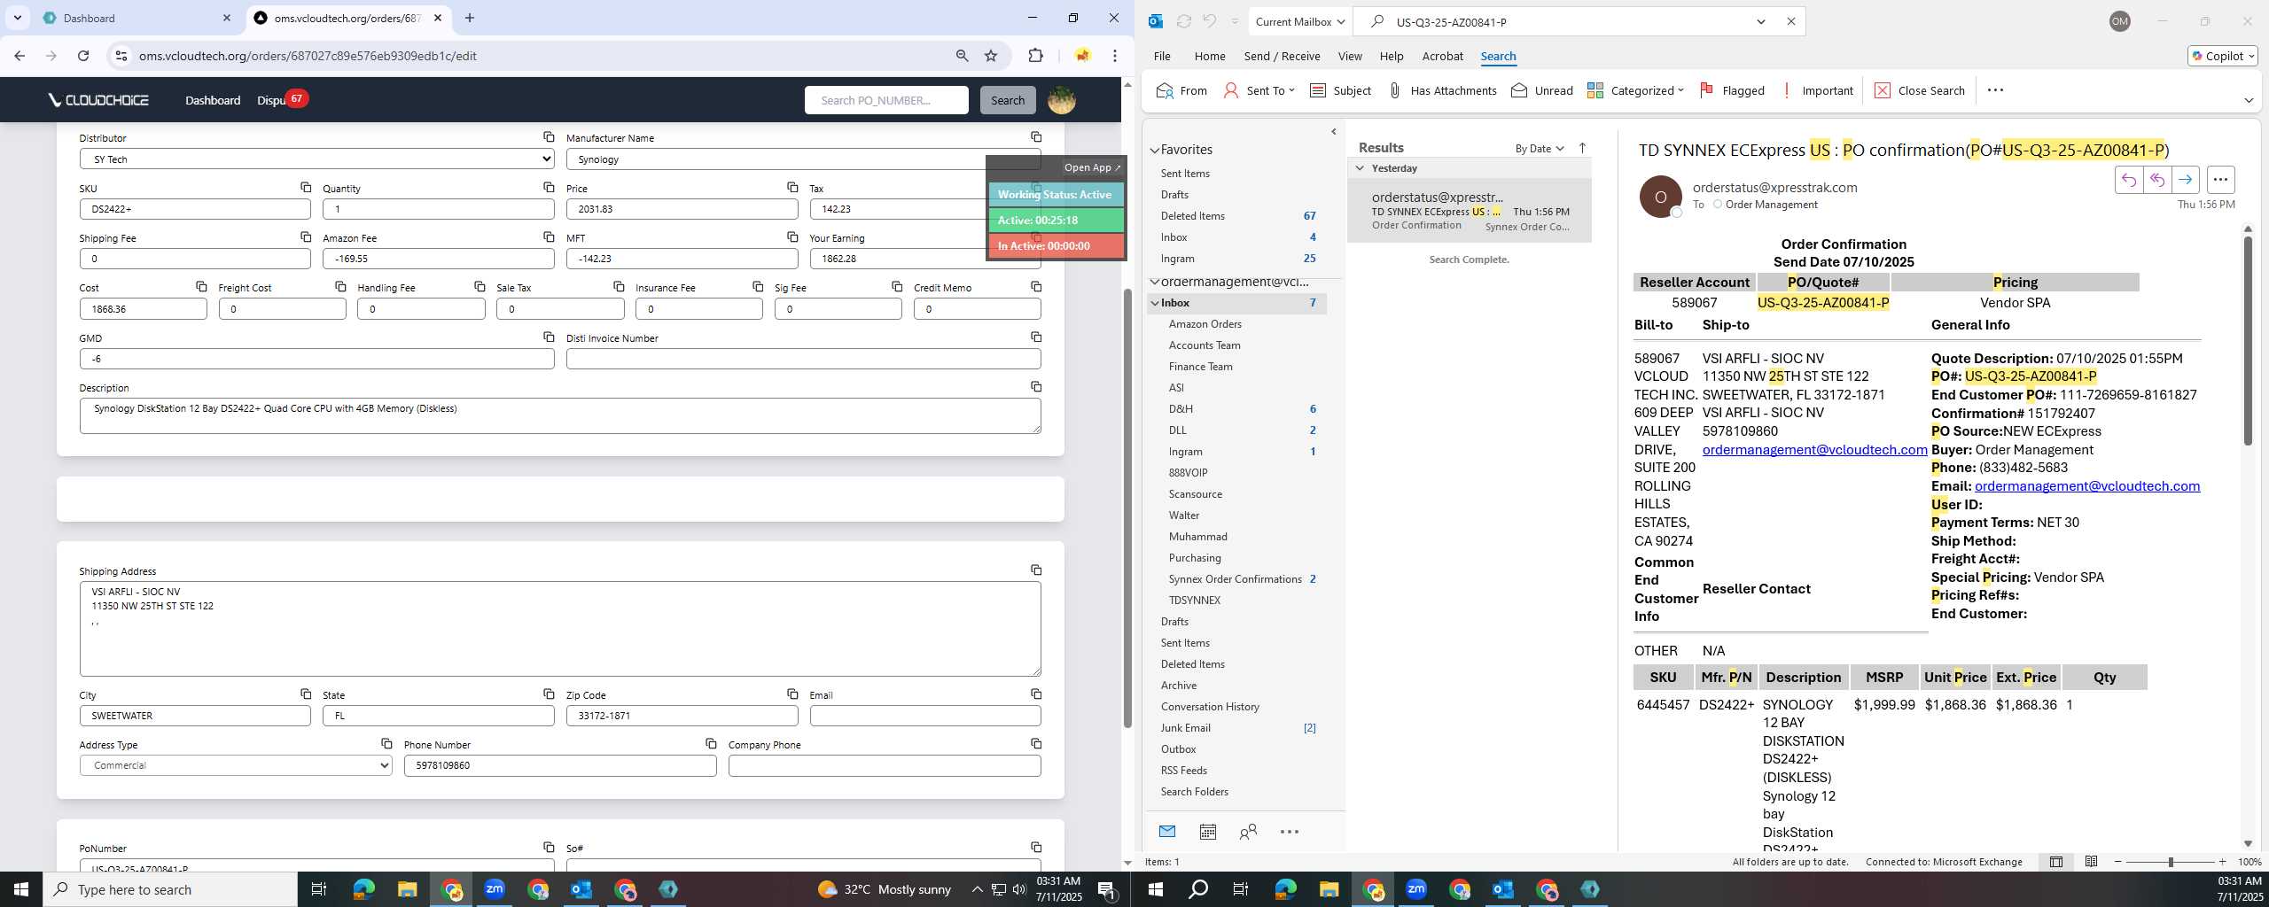Click Reply All in Outlook email
The image size is (2269, 907).
click(2156, 180)
